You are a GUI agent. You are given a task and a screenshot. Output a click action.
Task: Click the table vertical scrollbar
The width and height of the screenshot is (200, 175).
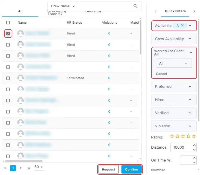pos(140,37)
